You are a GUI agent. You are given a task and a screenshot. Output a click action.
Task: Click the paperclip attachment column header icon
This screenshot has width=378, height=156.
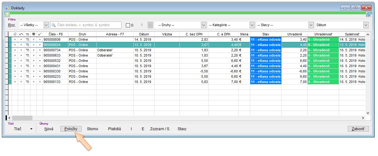15,34
